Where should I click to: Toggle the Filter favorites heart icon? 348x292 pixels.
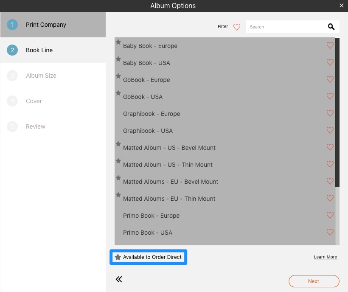tap(236, 27)
